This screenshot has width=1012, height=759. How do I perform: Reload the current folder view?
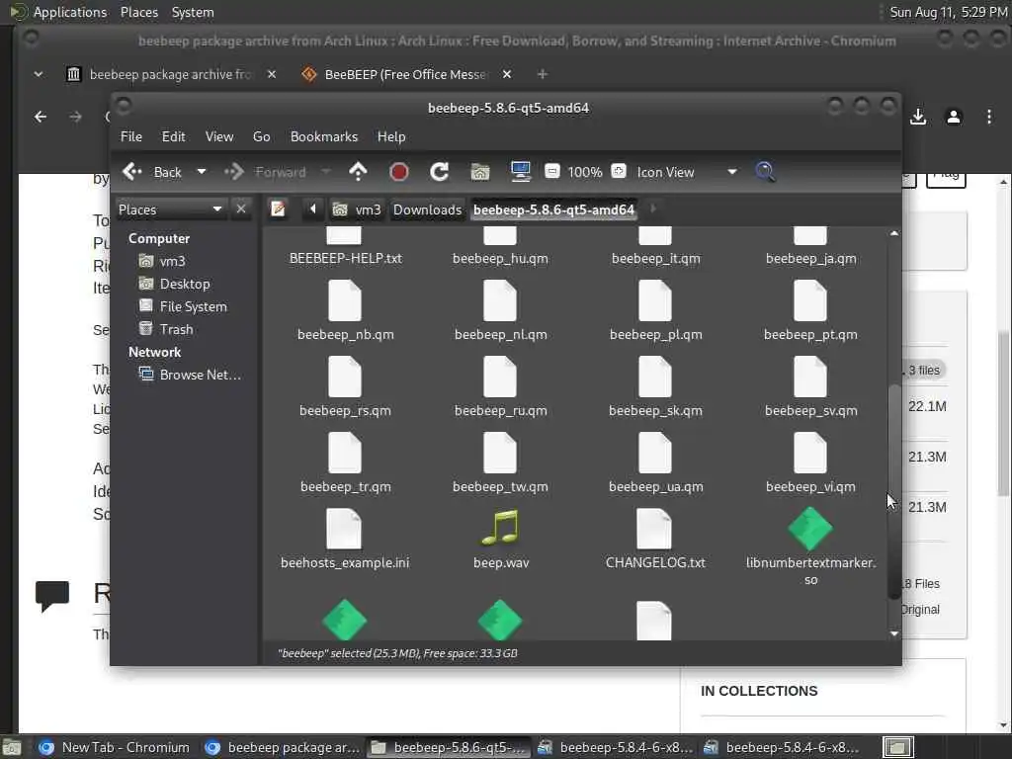point(440,172)
